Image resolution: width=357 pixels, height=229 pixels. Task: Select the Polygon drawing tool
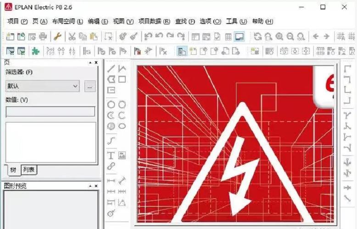(x=111, y=79)
